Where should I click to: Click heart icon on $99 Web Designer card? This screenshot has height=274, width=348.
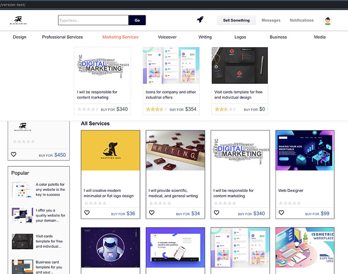click(x=281, y=213)
